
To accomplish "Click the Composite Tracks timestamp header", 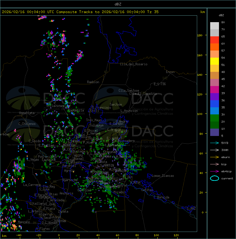I will pos(80,12).
